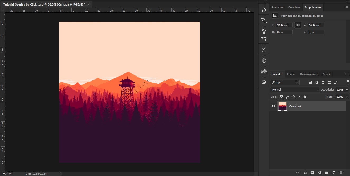The image size is (350, 176).
Task: Select the Camada 0 layer name
Action: 295,106
